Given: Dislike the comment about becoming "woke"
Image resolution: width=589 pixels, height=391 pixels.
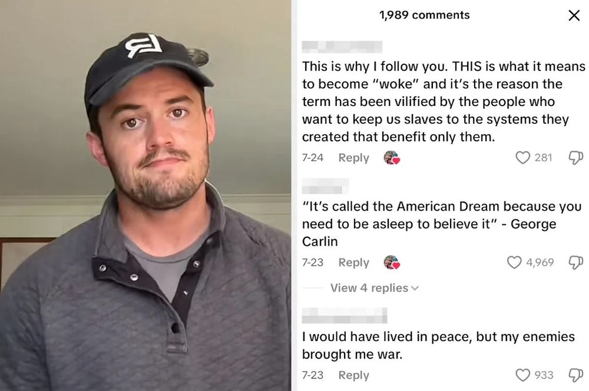Looking at the screenshot, I should 576,157.
